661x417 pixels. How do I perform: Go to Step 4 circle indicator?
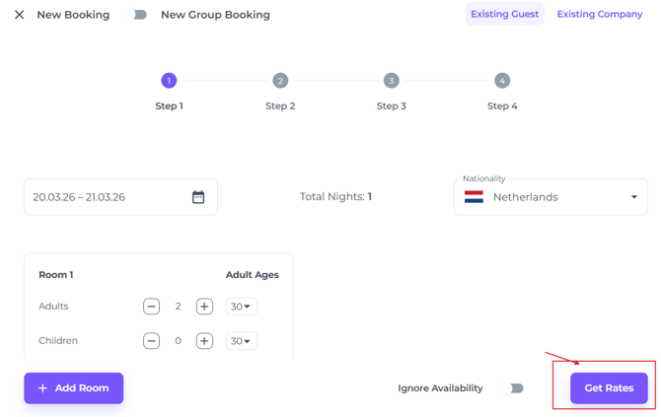coord(502,81)
